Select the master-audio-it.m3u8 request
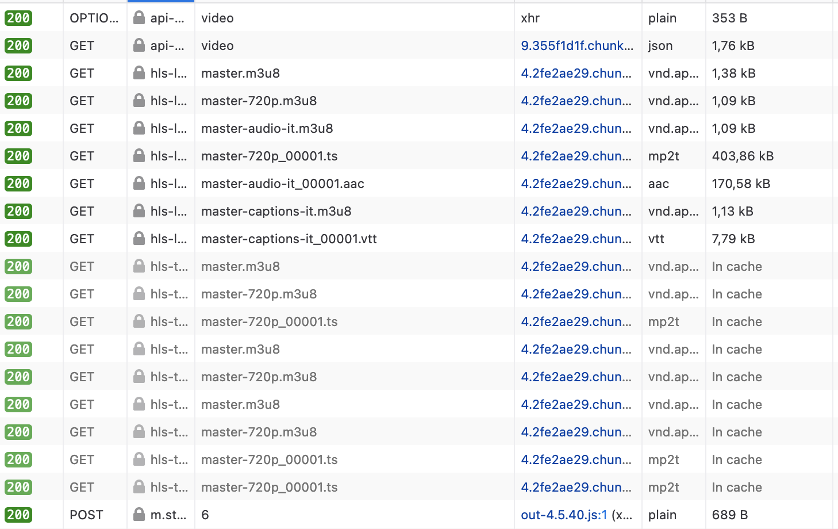The image size is (838, 529). (x=267, y=128)
